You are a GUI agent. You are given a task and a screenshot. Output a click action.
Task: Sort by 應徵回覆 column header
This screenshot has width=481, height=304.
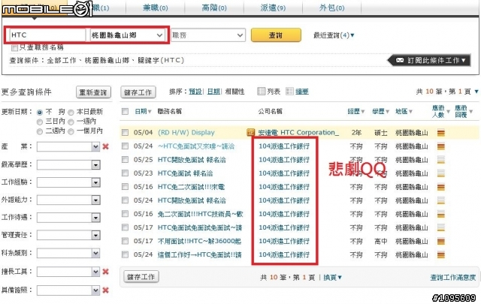point(464,111)
